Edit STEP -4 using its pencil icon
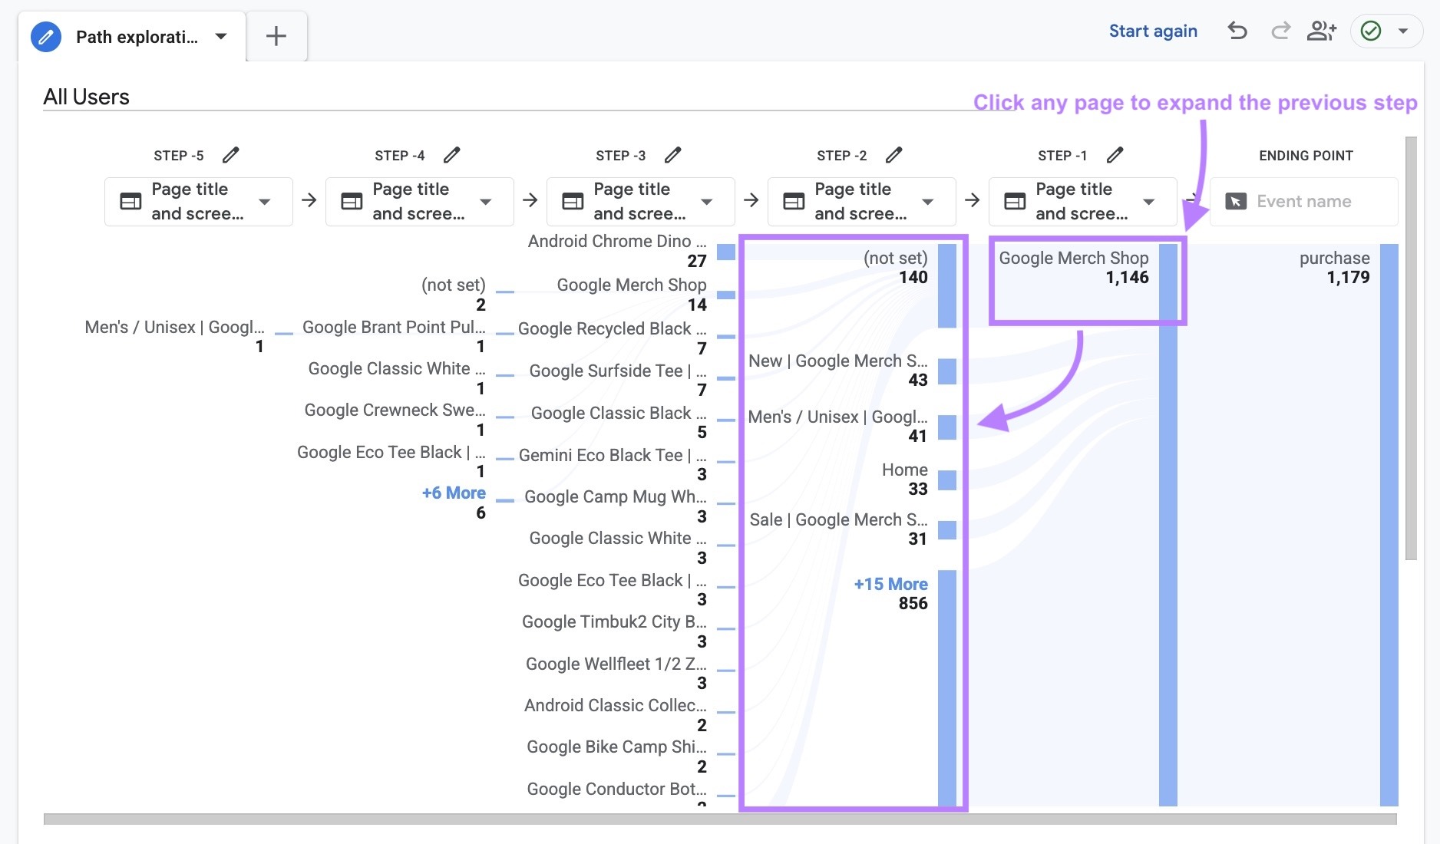Viewport: 1440px width, 844px height. 451,155
